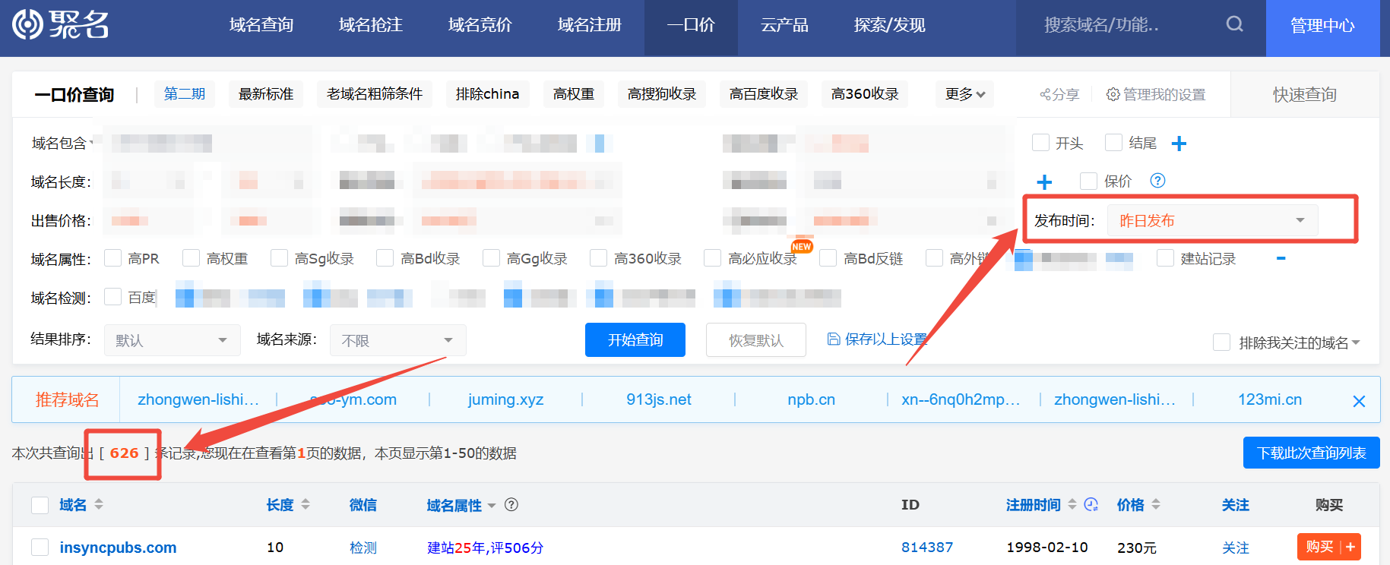The image size is (1390, 565).
Task: Open recommended domain juming.xyz
Action: point(505,399)
